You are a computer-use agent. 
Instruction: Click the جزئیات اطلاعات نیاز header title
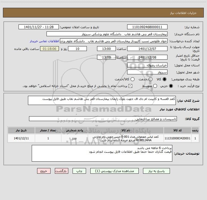click(x=183, y=13)
